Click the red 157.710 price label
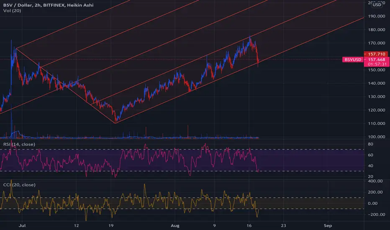This screenshot has height=230, width=390. 376,54
